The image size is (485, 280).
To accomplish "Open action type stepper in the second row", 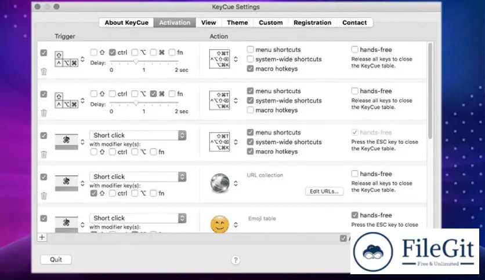I will coord(236,101).
